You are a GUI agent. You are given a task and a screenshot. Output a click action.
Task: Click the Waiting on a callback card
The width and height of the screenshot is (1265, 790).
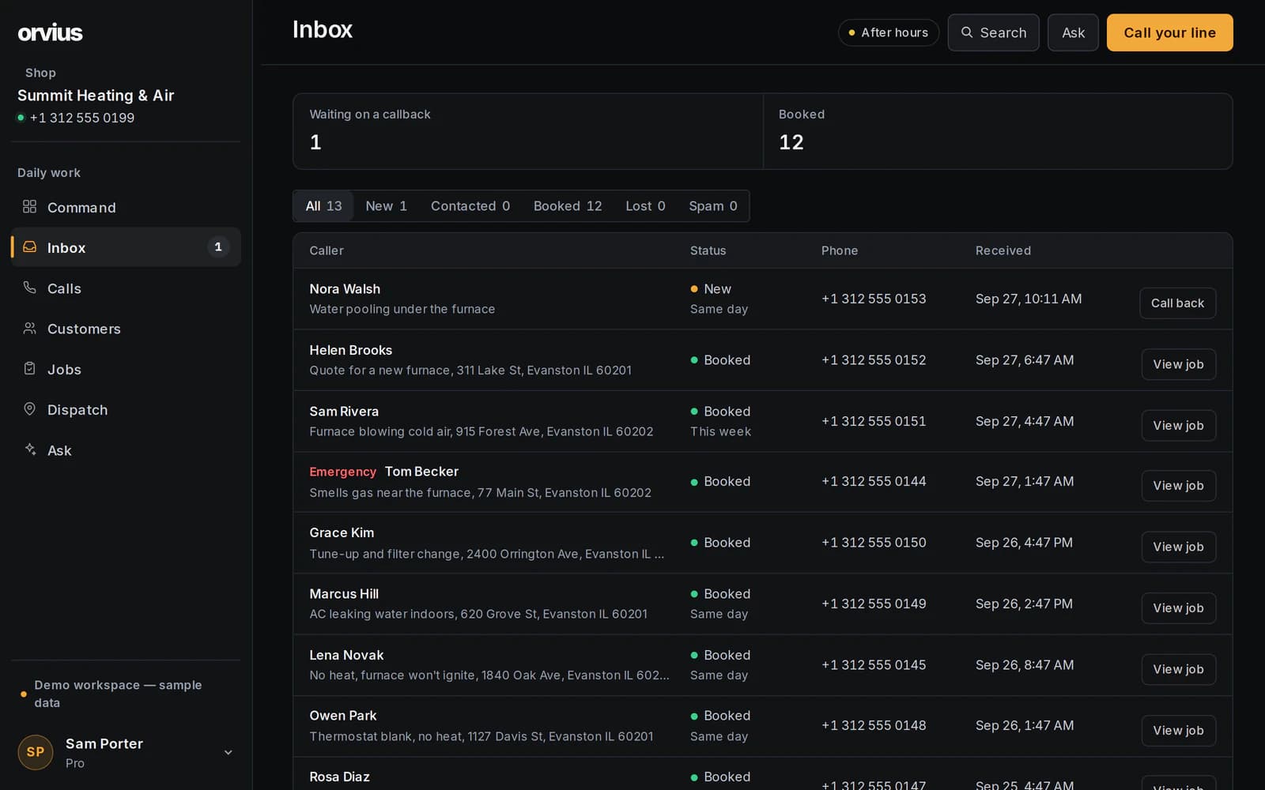(x=528, y=131)
